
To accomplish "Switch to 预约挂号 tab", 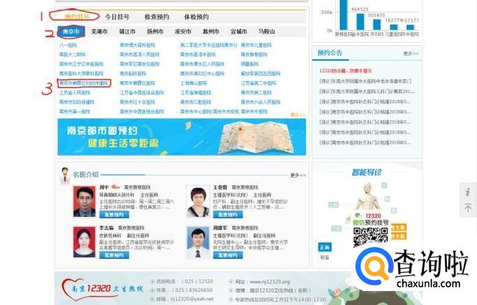I will point(77,16).
